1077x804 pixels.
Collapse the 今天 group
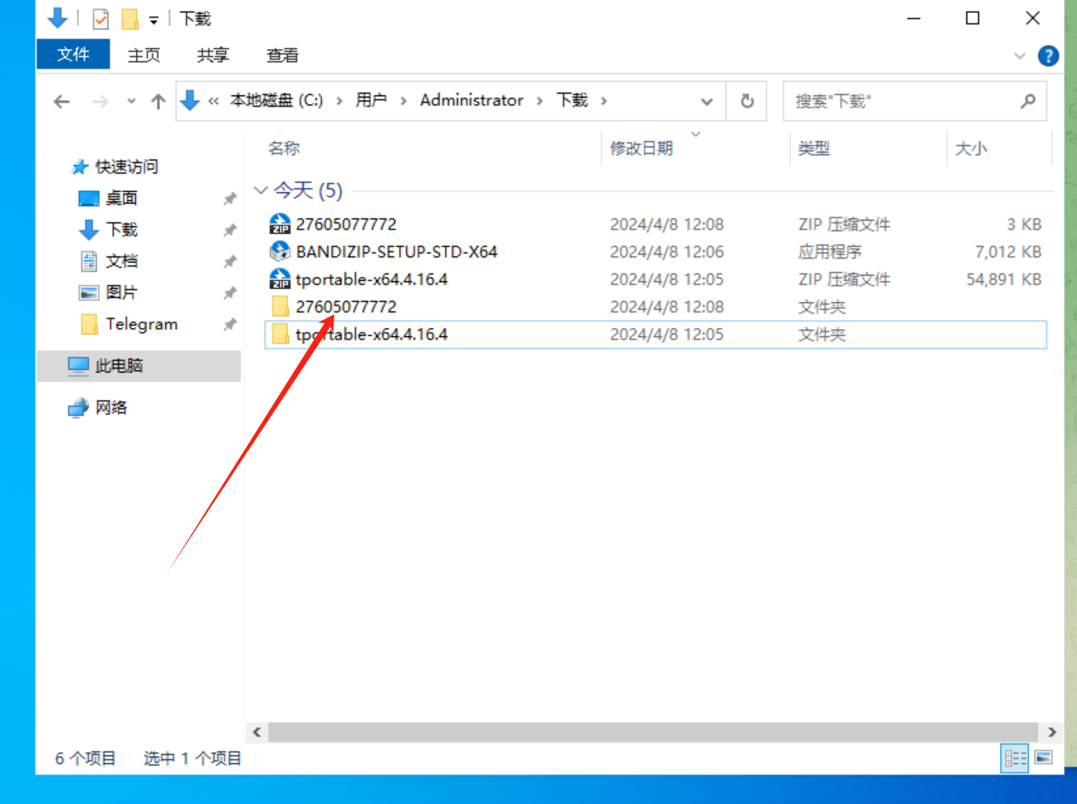(x=260, y=190)
